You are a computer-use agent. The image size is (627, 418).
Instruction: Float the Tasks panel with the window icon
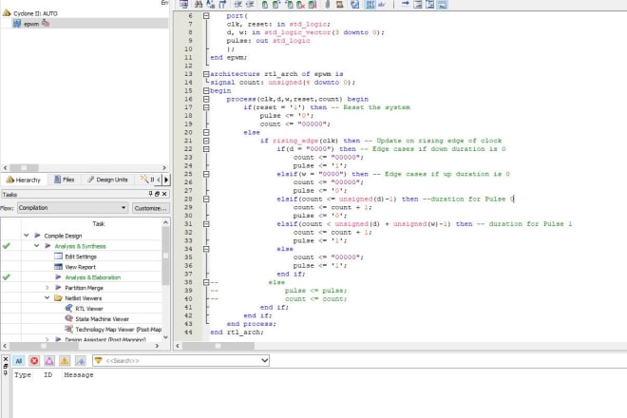(x=157, y=194)
